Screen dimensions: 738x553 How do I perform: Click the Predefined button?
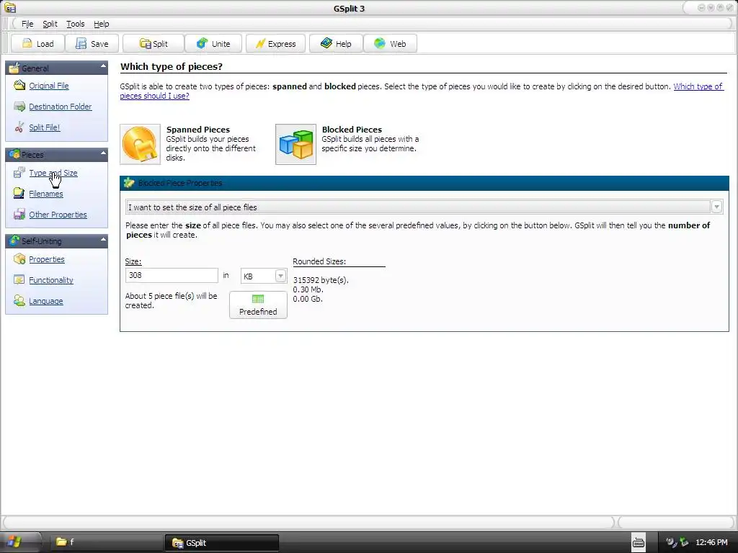258,305
